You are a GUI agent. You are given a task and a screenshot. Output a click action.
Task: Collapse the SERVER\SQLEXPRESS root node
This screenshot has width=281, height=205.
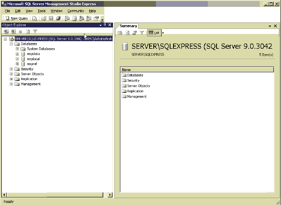5,39
